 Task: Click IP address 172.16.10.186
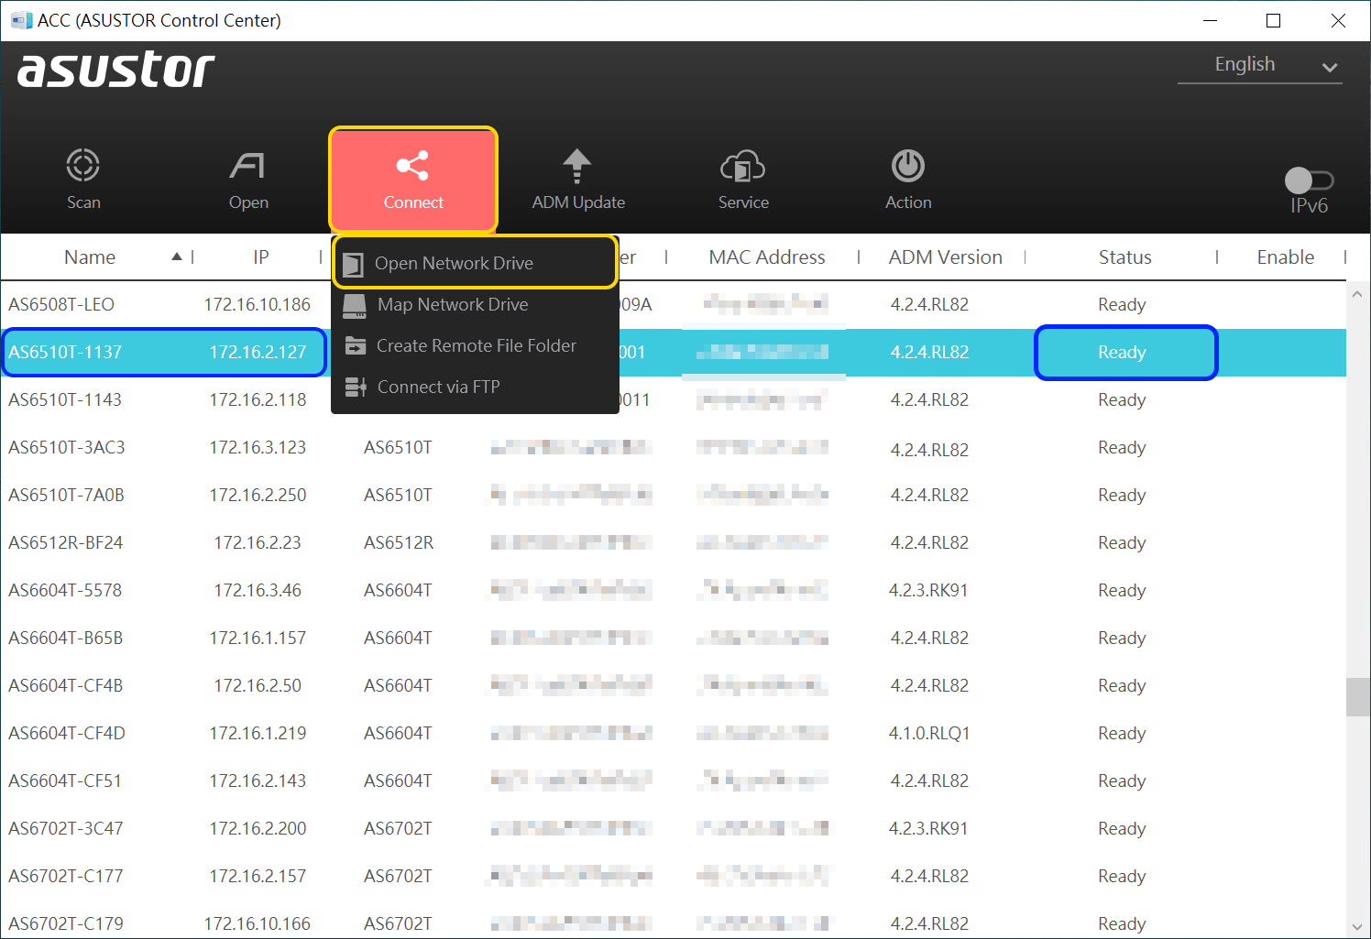click(258, 304)
